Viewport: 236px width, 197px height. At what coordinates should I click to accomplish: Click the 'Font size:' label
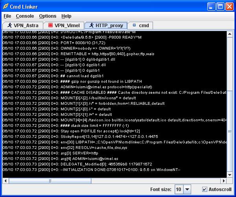coord(161,189)
